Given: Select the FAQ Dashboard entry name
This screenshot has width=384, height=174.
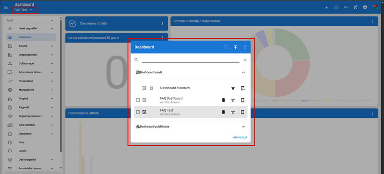Looking at the screenshot, I should click(x=171, y=98).
